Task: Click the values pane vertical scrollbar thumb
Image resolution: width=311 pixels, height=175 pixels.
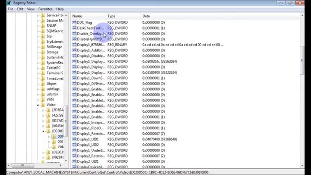Action: 302,60
